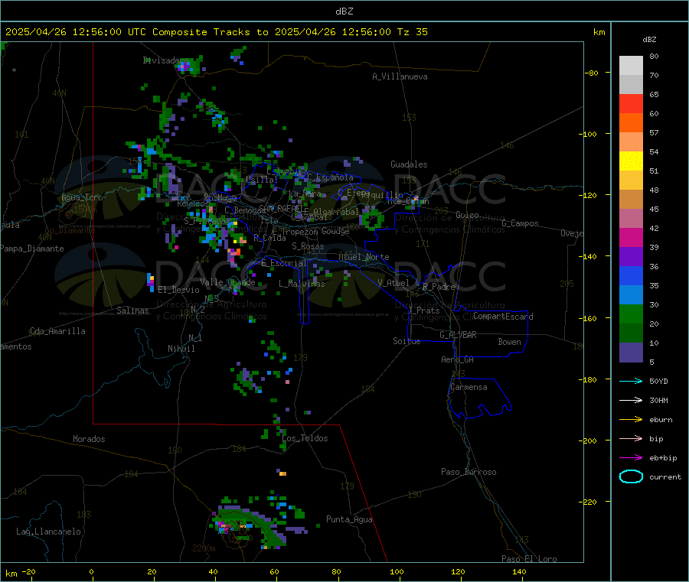
Task: Click the -80 km vertical axis tick
Action: pyautogui.click(x=592, y=73)
